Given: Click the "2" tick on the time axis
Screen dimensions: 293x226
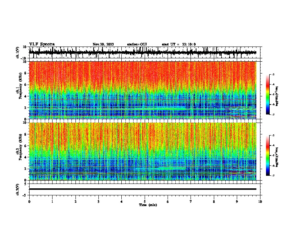Looking at the screenshot, I should [75, 202].
